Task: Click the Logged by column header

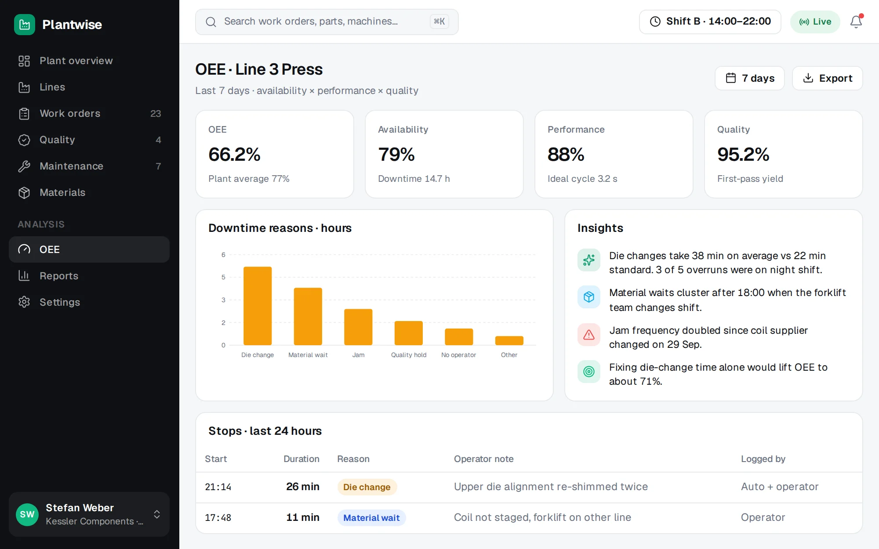Action: point(763,459)
